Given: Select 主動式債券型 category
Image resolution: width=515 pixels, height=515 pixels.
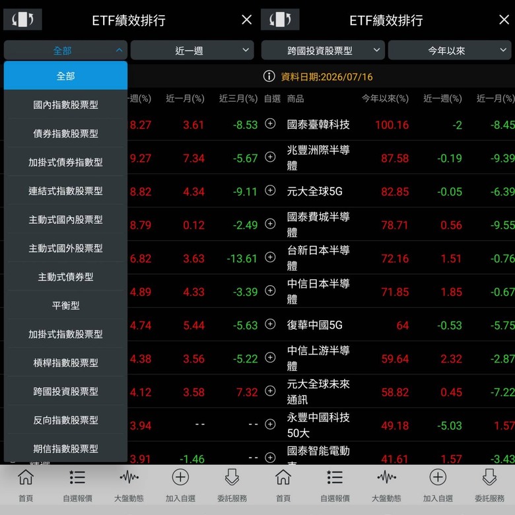Looking at the screenshot, I should click(65, 277).
